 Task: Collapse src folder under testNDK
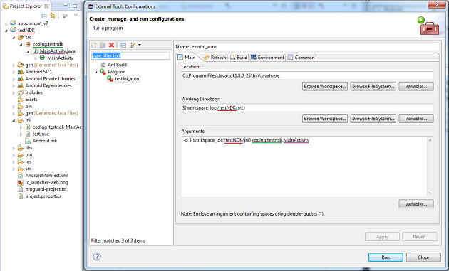[x=14, y=38]
